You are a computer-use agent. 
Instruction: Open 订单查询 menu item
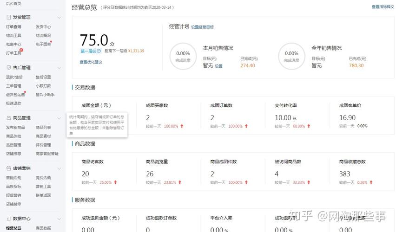click(x=13, y=27)
